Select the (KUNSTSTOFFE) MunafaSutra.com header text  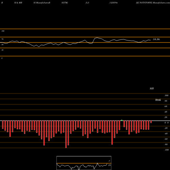pyautogui.click(x=153, y=3)
